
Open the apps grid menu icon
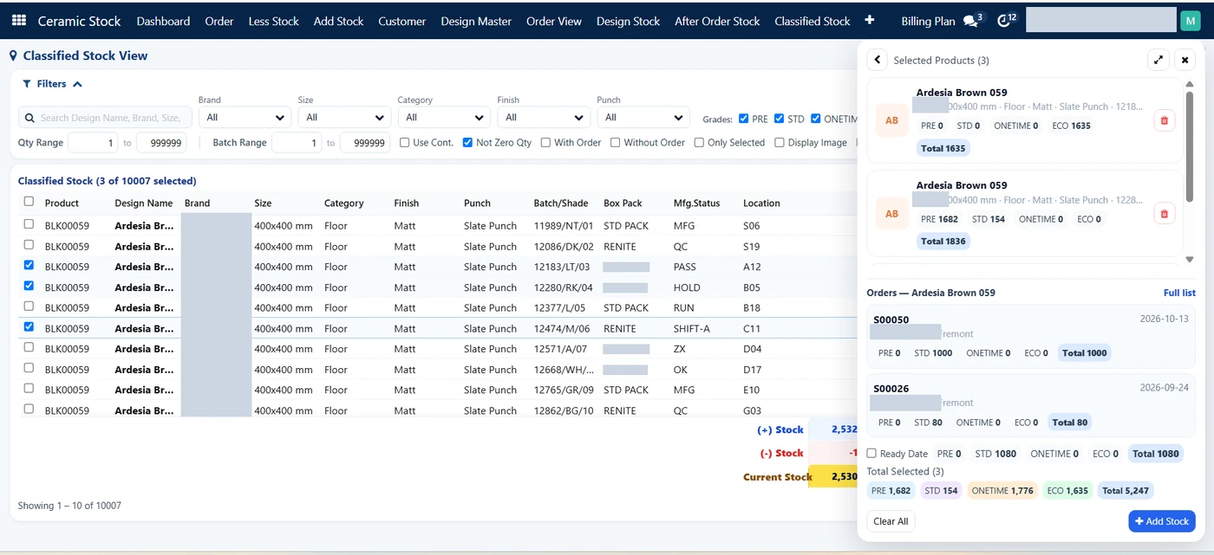(x=19, y=21)
